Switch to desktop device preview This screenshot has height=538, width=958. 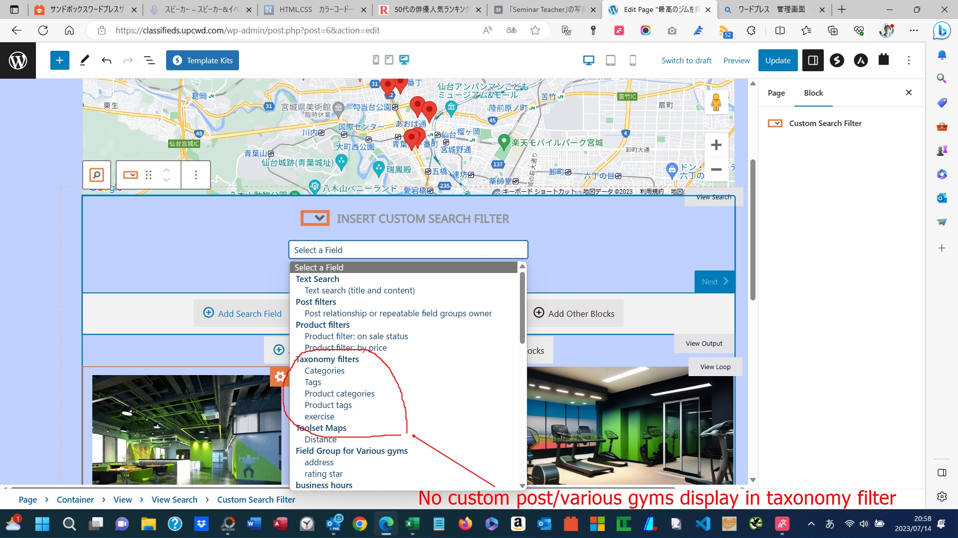coord(589,60)
